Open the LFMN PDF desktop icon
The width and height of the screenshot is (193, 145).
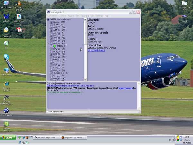pyautogui.click(x=19, y=31)
